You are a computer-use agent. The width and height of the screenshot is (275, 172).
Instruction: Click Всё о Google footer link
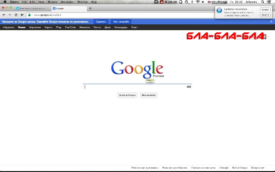pyautogui.click(x=240, y=168)
